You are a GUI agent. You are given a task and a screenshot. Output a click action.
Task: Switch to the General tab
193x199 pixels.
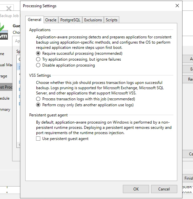pos(34,20)
